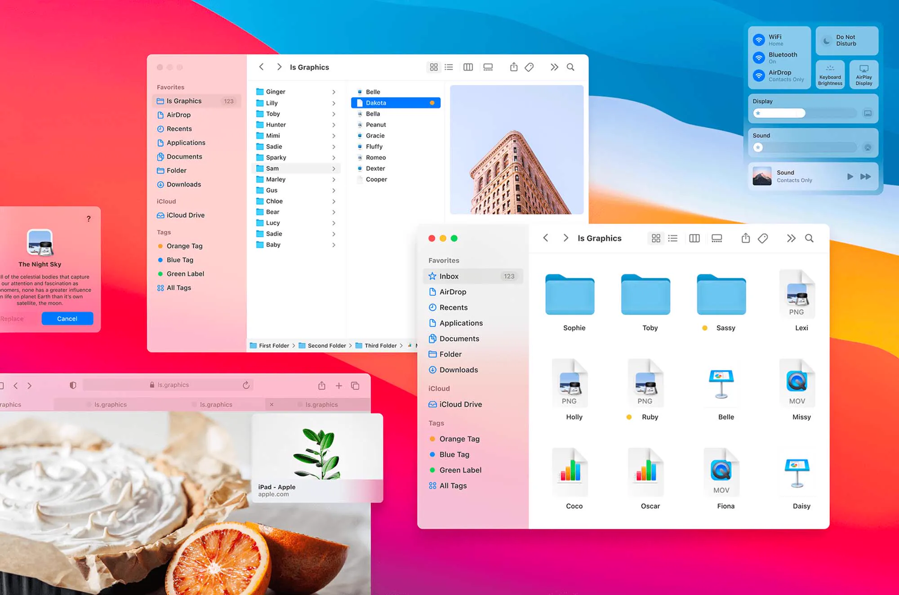Expand the Lilly folder chevron
Image resolution: width=899 pixels, height=595 pixels.
(x=334, y=103)
